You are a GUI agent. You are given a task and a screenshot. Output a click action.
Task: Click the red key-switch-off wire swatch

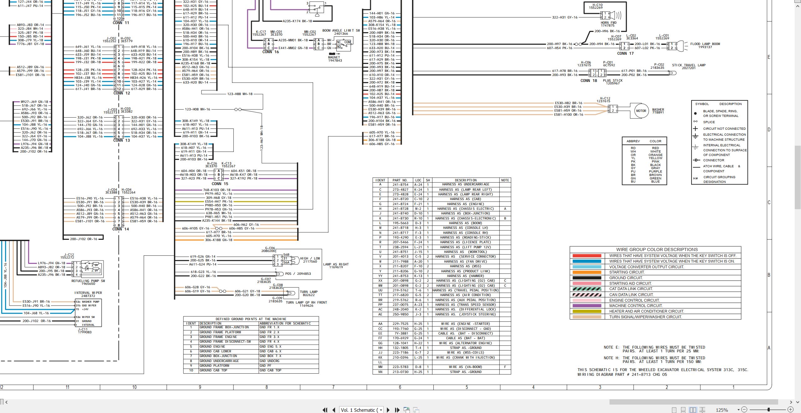click(587, 256)
